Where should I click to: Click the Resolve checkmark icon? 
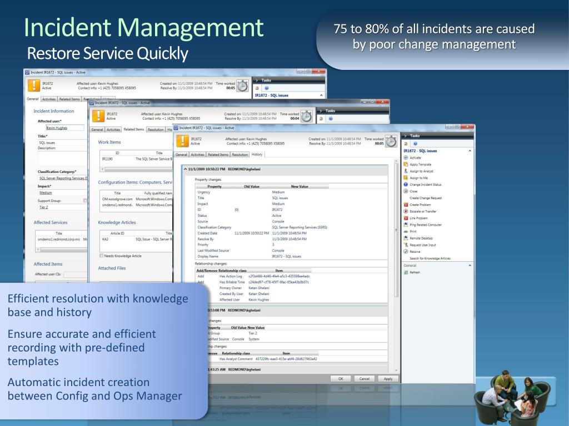tap(406, 251)
